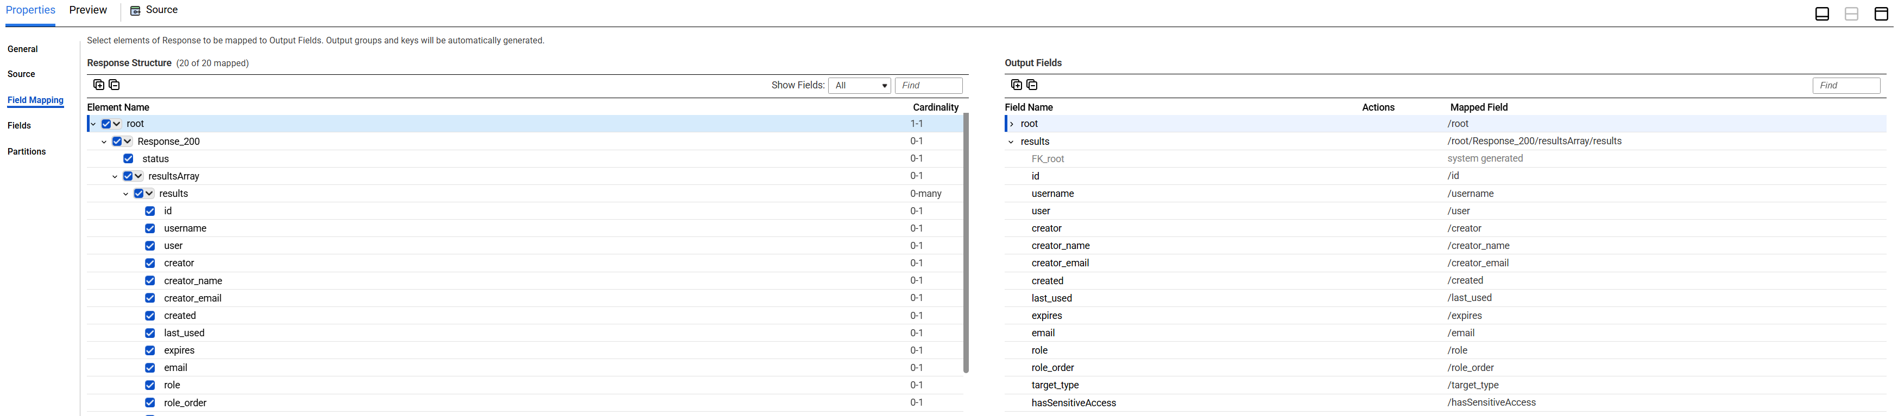Image resolution: width=1898 pixels, height=416 pixels.
Task: Collapse all in Response Structure toolbar
Action: 114,85
